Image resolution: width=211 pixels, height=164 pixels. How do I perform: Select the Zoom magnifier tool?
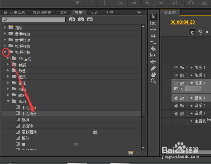point(153,81)
